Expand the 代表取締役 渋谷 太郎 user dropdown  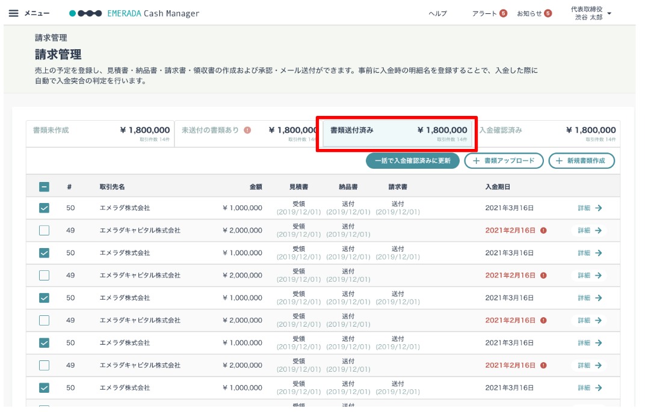click(610, 14)
